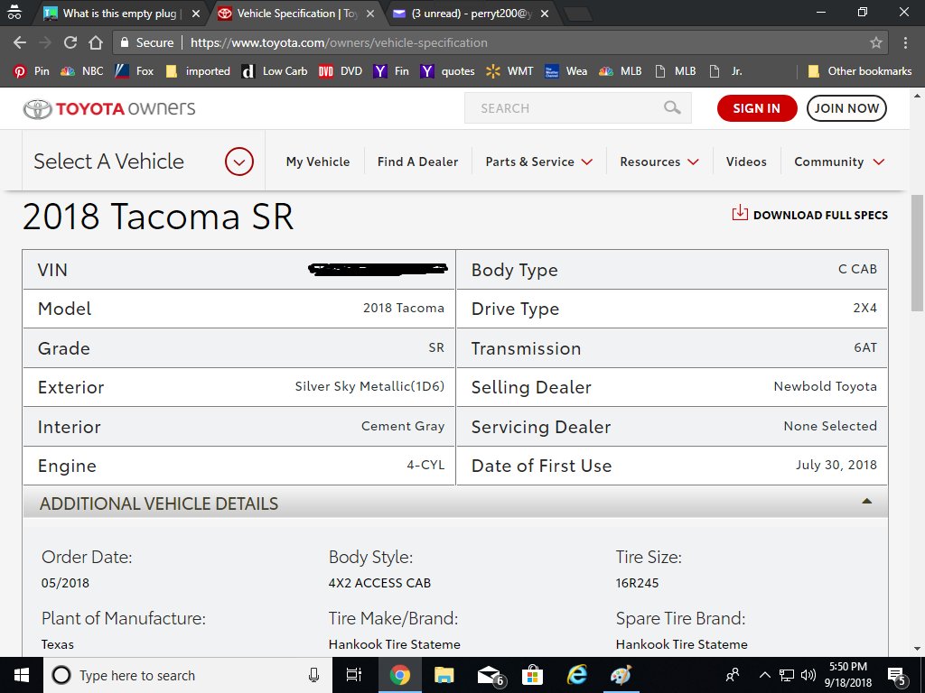
Task: Open Internet Explorer from the taskbar
Action: pos(576,675)
